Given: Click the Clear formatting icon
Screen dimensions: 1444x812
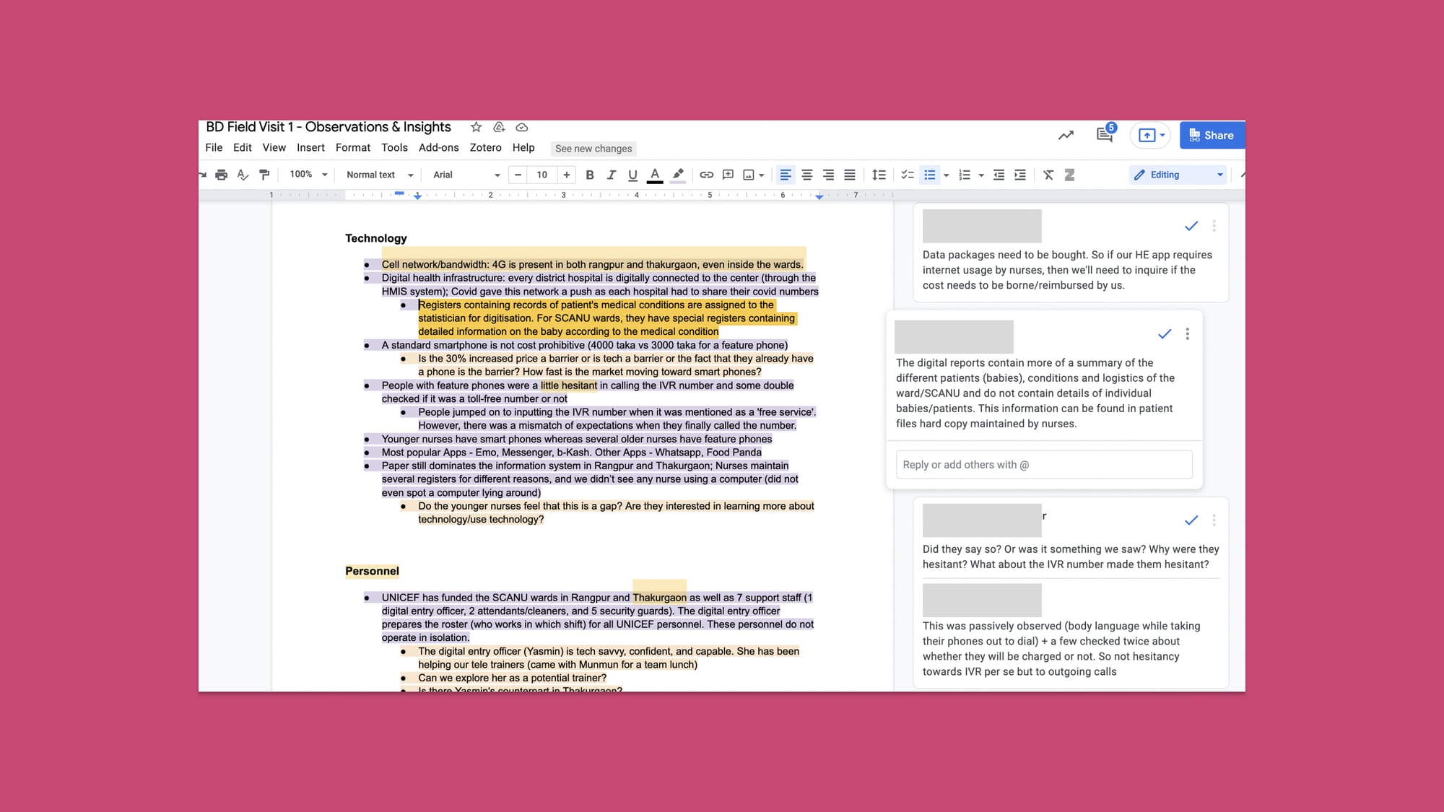Looking at the screenshot, I should pos(1048,175).
